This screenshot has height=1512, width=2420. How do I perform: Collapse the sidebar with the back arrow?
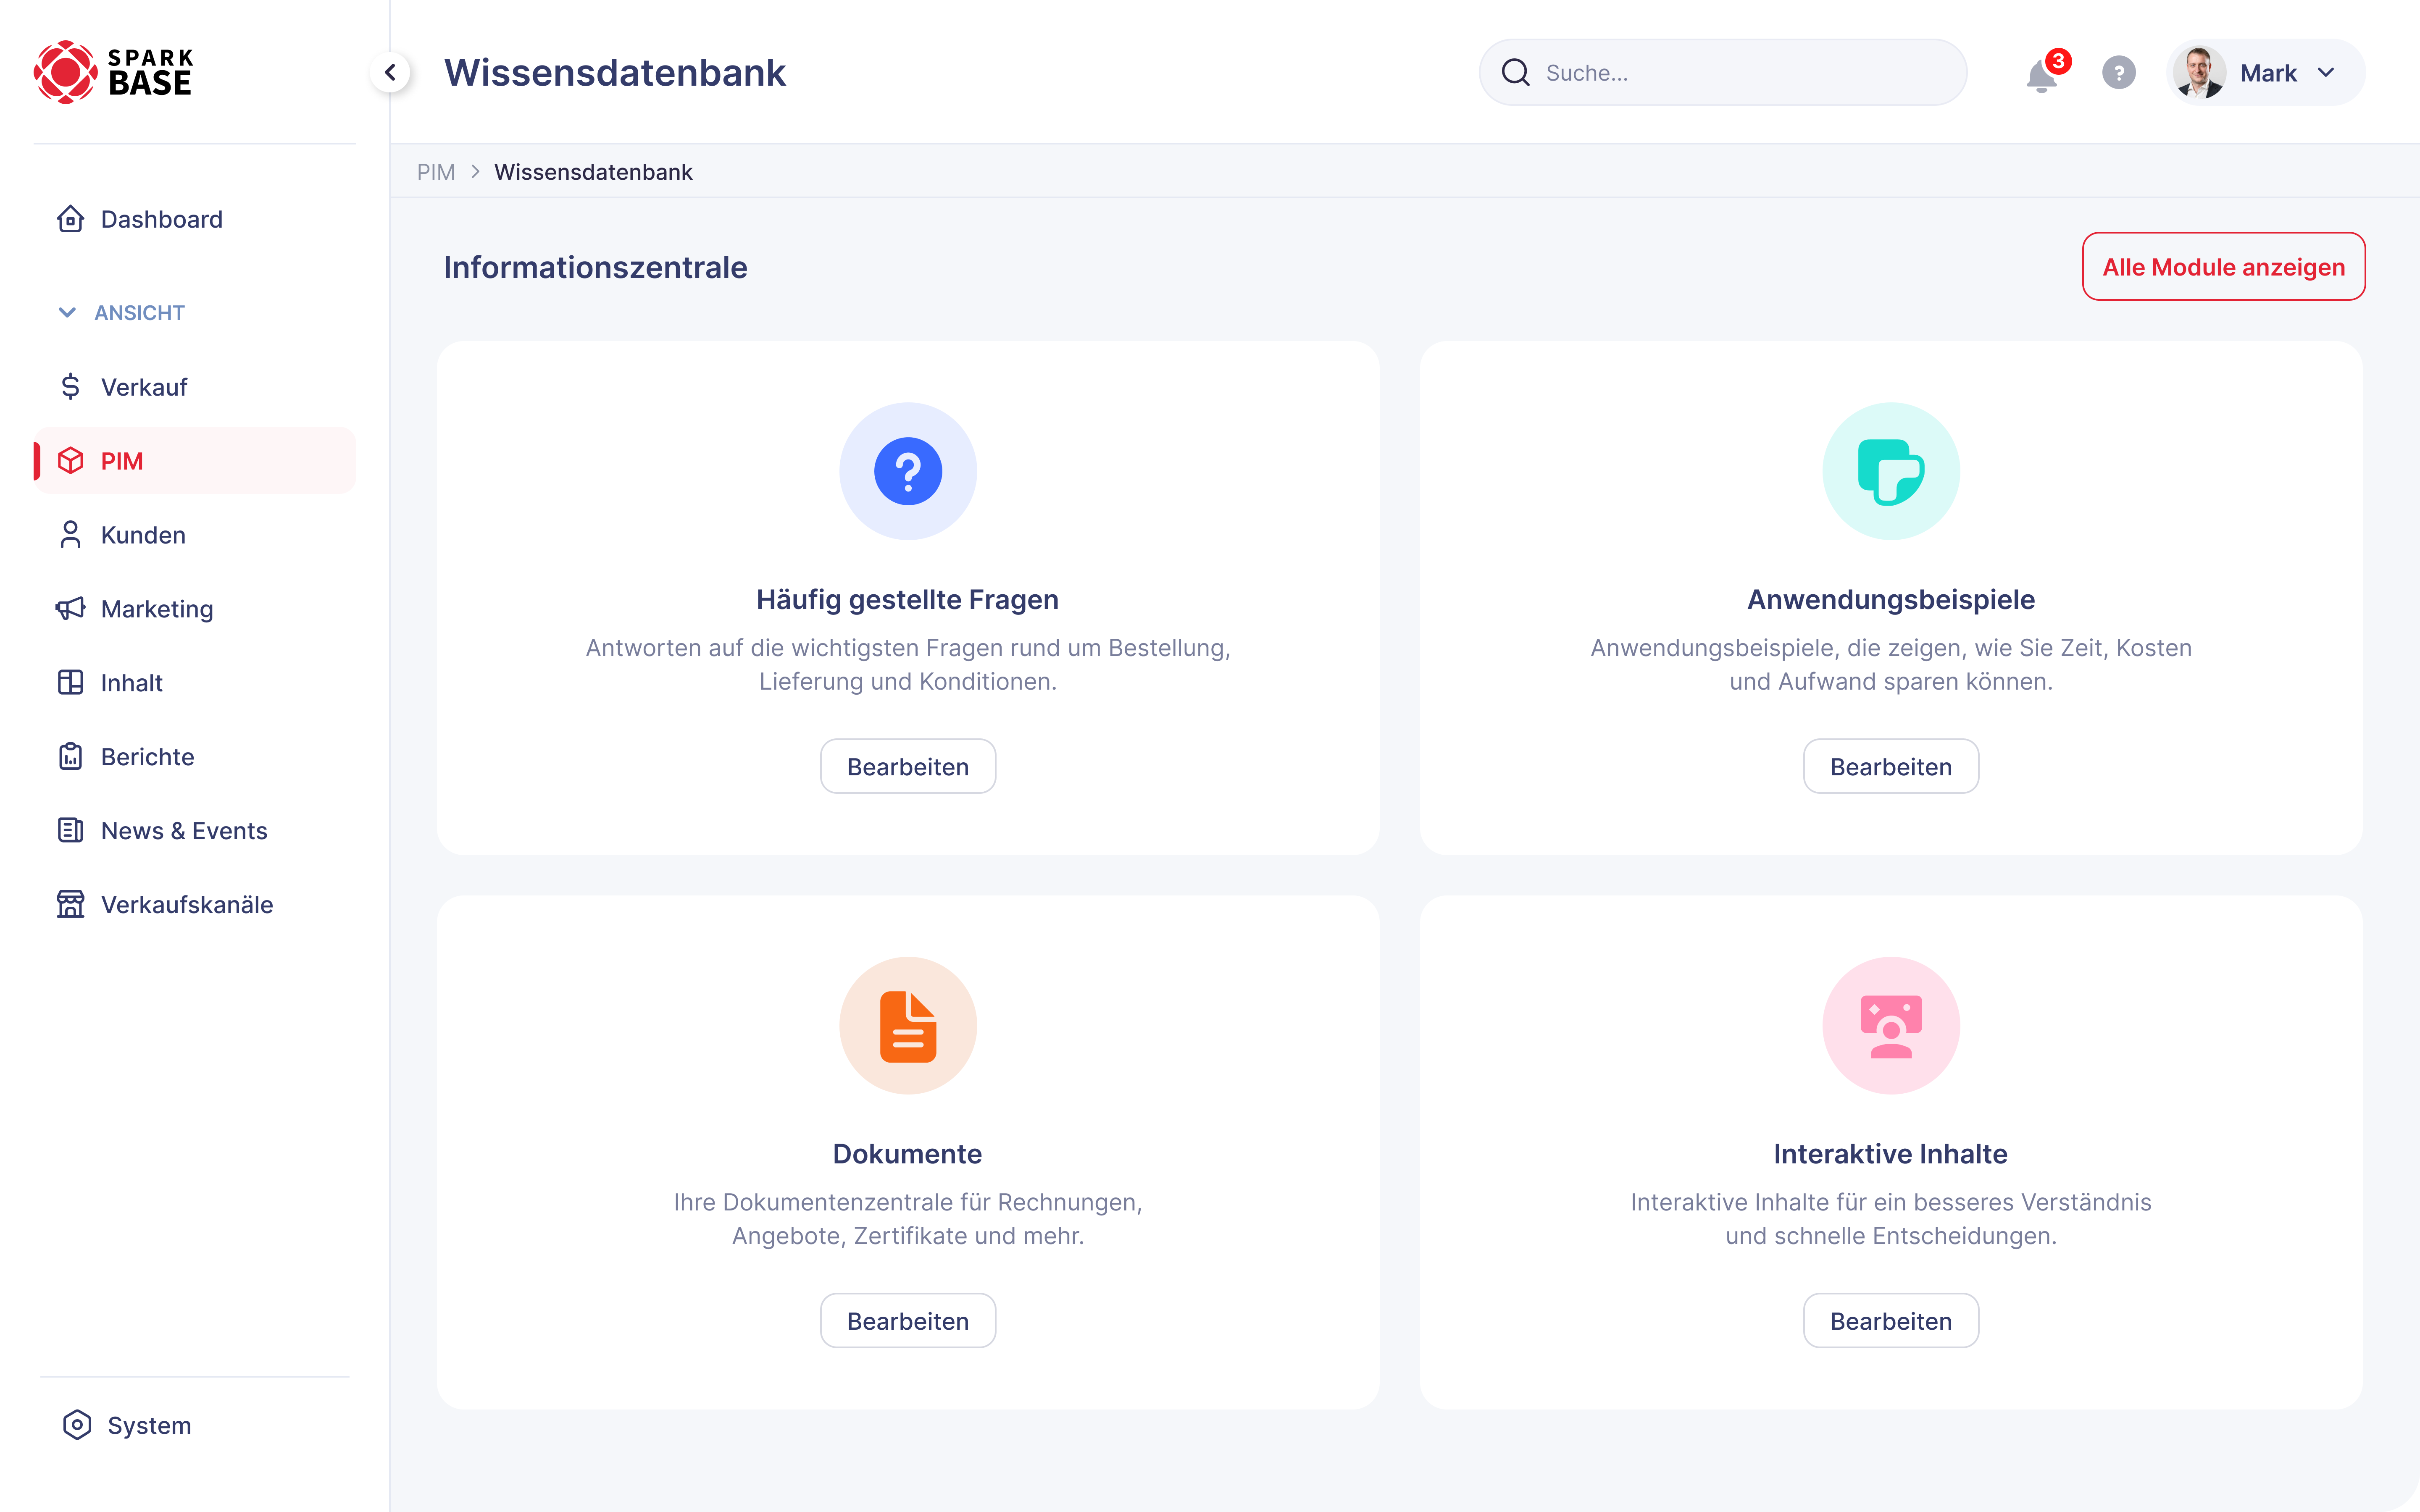(390, 72)
